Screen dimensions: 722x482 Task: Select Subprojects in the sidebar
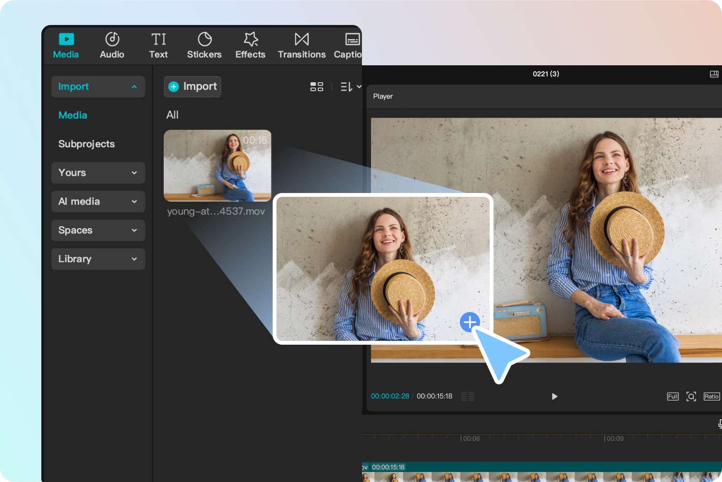[86, 144]
